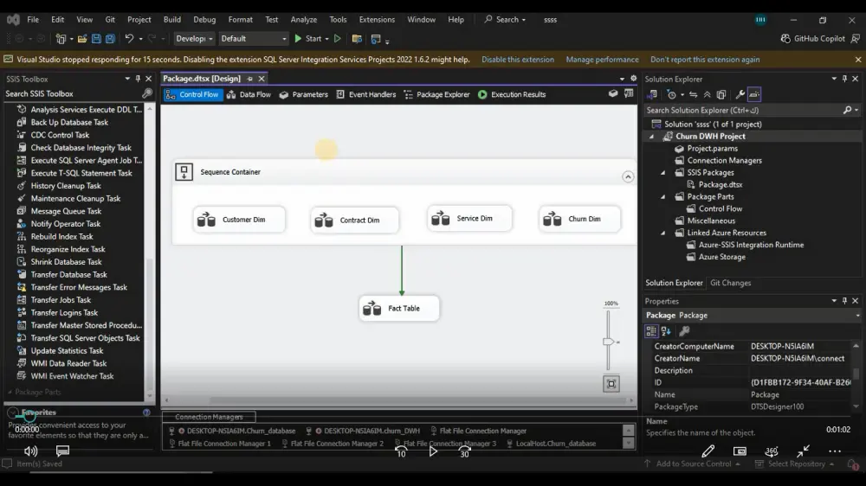Open the Develop configuration dropdown

[194, 39]
